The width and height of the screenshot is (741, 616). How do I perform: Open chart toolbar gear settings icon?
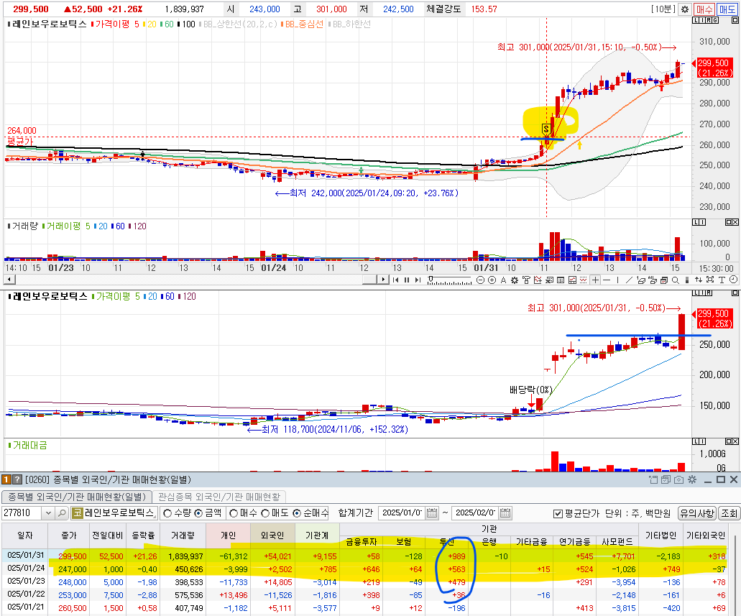(514, 280)
